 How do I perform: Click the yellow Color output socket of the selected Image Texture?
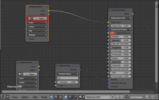pos(49,11)
